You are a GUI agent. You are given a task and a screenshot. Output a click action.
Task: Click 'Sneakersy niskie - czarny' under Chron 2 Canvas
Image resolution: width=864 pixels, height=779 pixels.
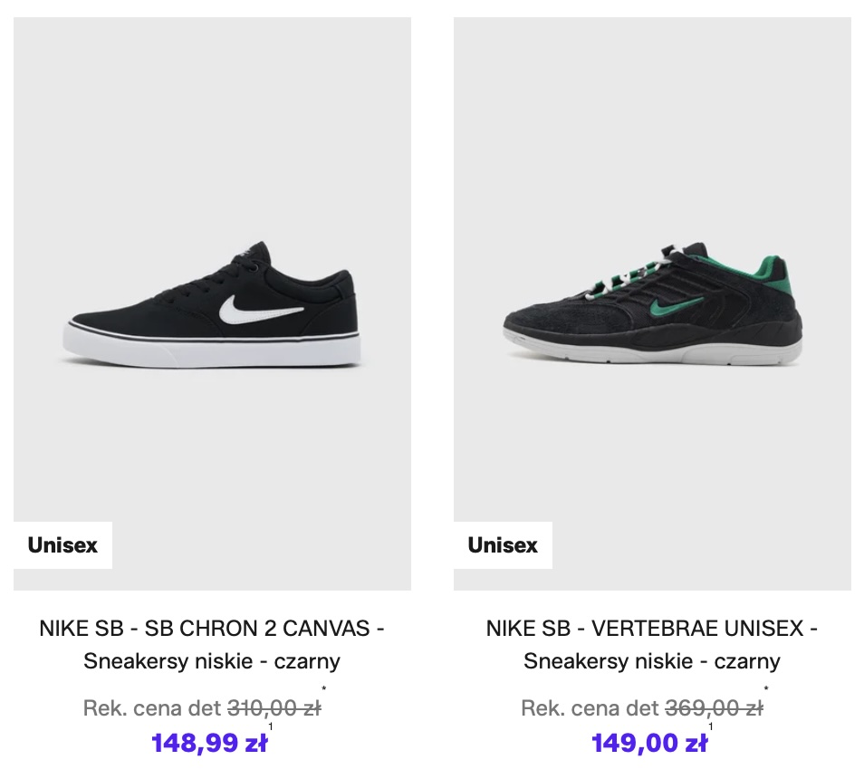[212, 660]
